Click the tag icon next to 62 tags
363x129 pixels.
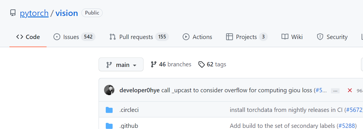pyautogui.click(x=202, y=65)
